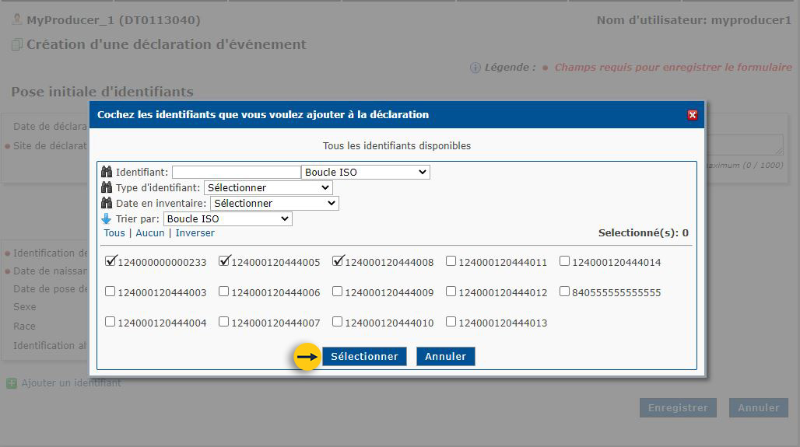Uncheck identifier 124000000000233
The image size is (800, 447).
(x=111, y=261)
